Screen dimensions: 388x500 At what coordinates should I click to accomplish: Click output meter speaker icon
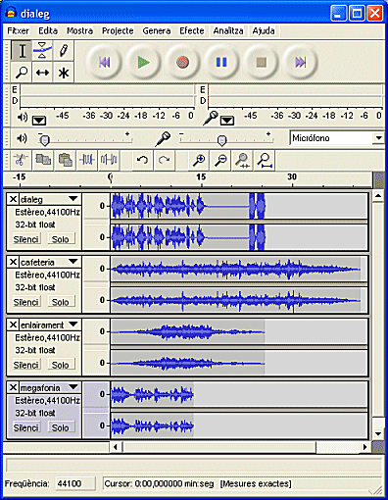[x=23, y=117]
